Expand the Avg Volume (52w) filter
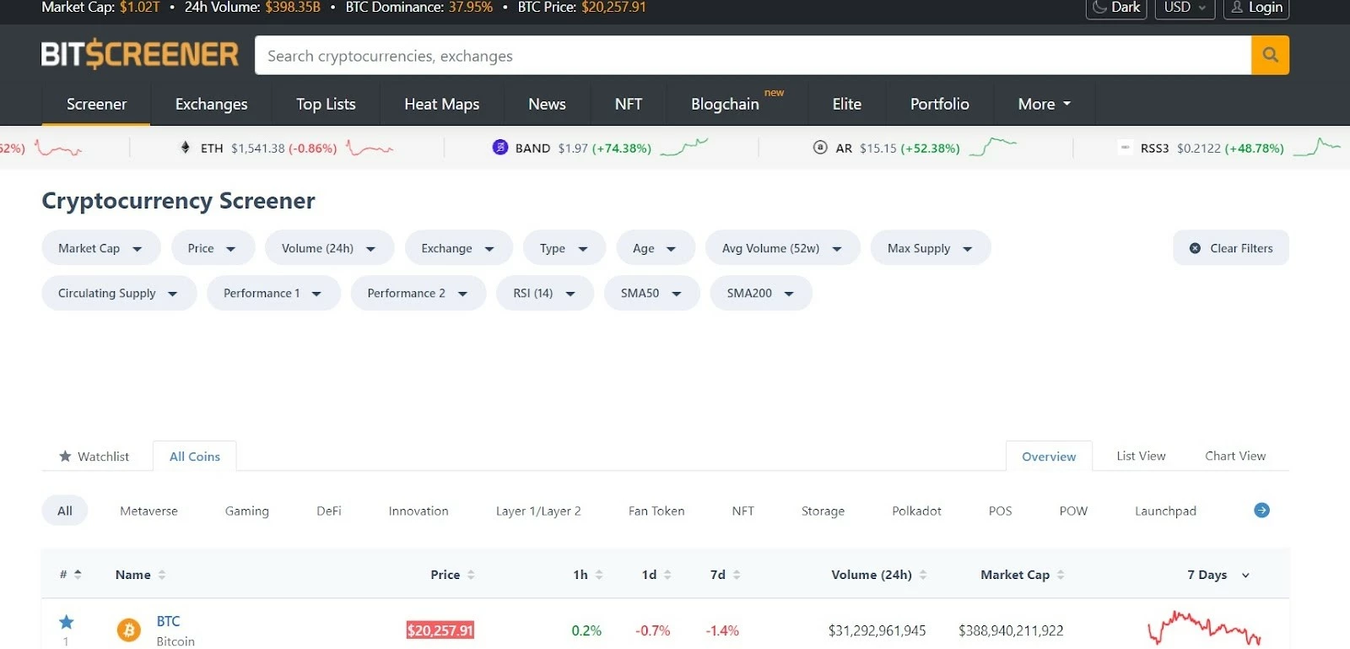This screenshot has width=1350, height=649. click(x=782, y=248)
